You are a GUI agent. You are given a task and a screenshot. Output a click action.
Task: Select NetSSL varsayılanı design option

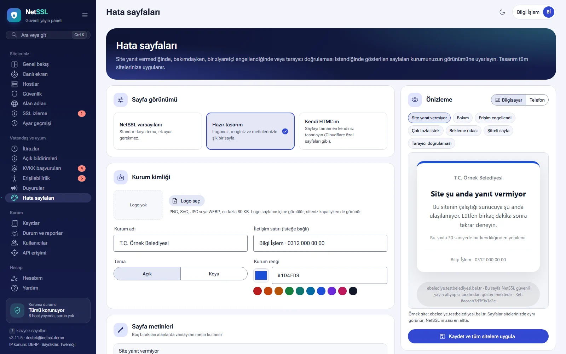pyautogui.click(x=158, y=131)
